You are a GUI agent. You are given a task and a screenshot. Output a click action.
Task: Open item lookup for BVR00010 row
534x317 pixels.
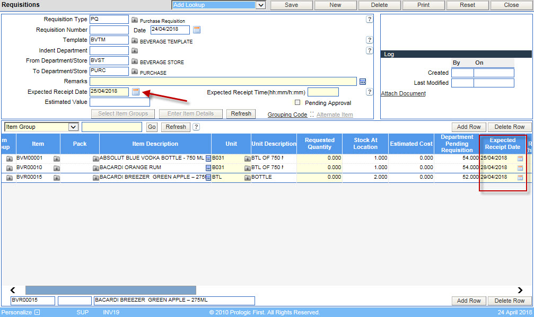57,168
